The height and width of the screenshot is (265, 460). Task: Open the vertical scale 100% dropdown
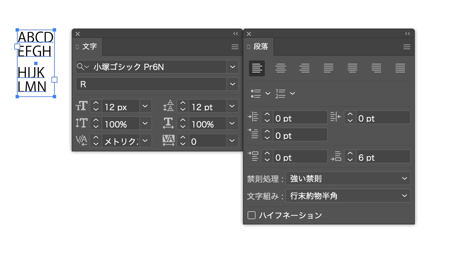point(145,123)
